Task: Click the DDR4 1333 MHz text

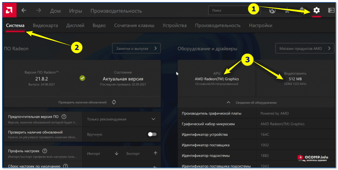Action: 295,84
